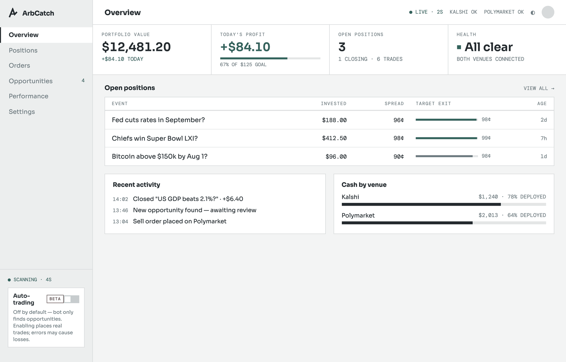566x362 pixels.
Task: Click '67% OF $125 GOAL' text
Action: [x=243, y=64]
